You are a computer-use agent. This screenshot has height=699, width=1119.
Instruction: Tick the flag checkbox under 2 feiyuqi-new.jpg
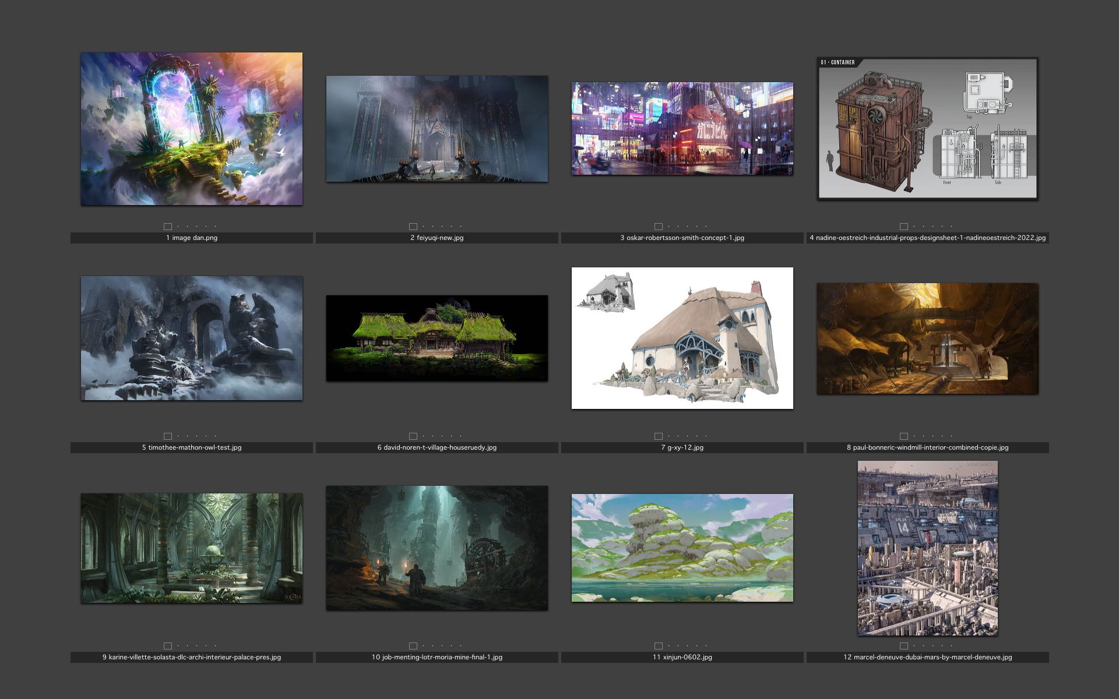[x=413, y=226]
